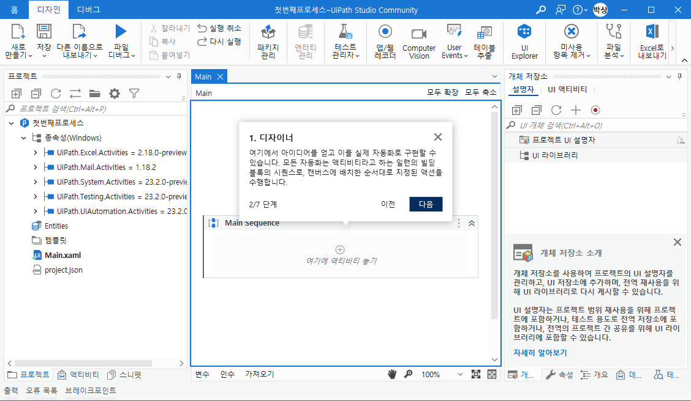The image size is (691, 401).
Task: Open 테스트 관리자 icon
Action: (x=345, y=32)
